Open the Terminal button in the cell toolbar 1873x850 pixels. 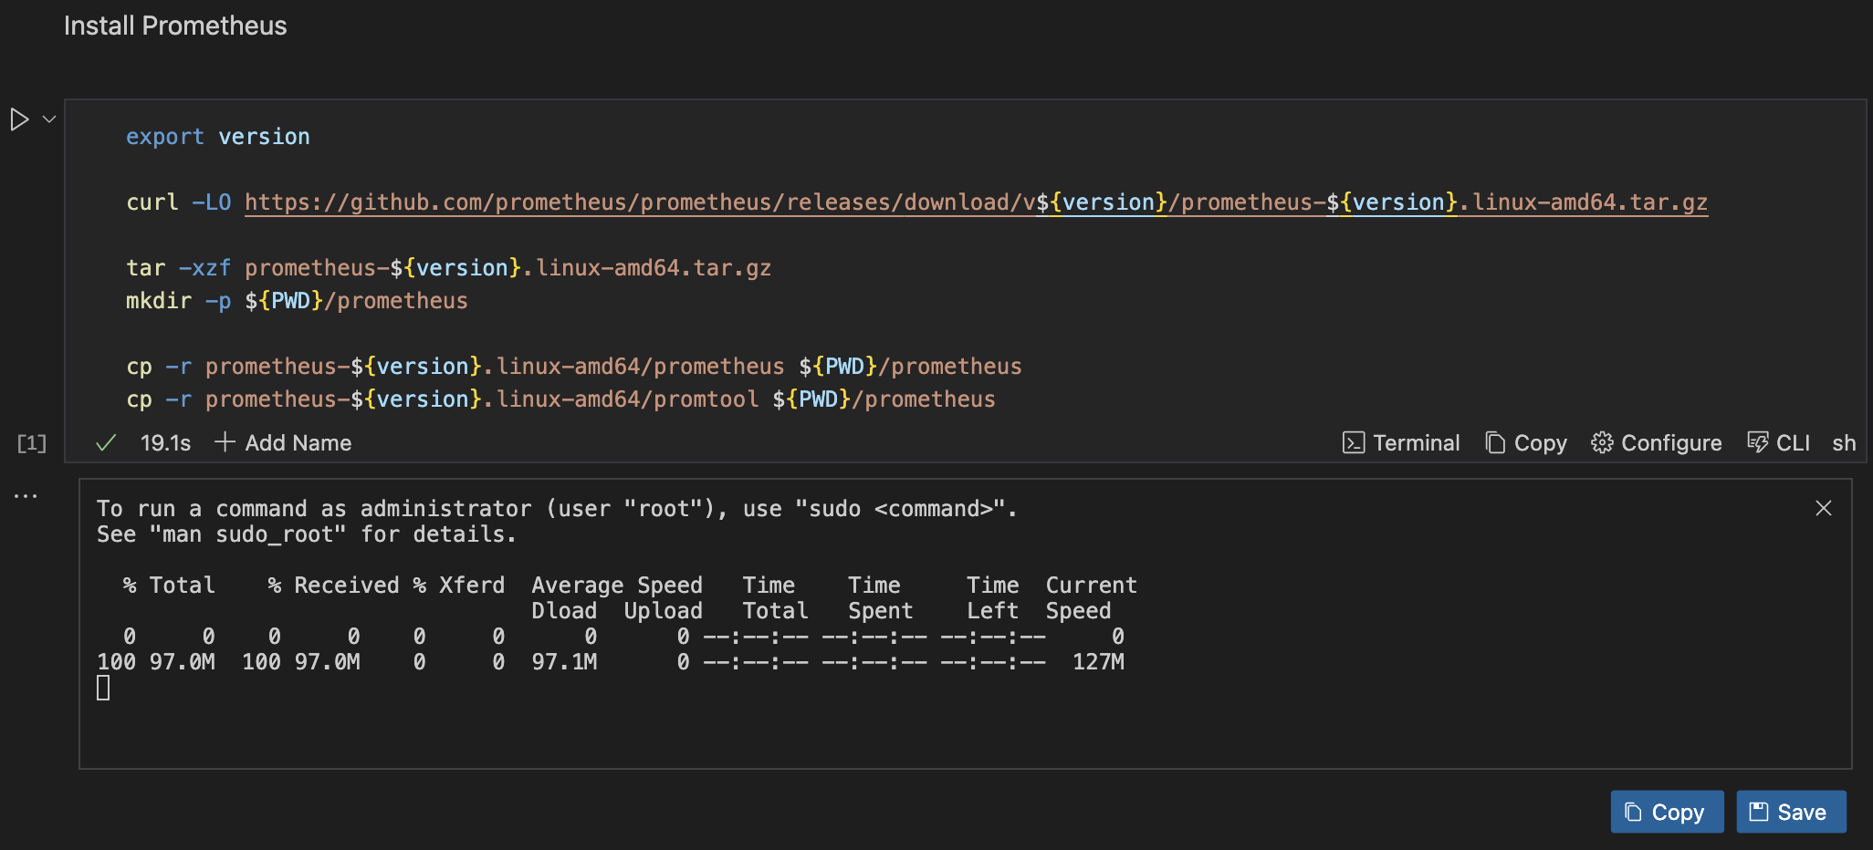click(x=1401, y=443)
